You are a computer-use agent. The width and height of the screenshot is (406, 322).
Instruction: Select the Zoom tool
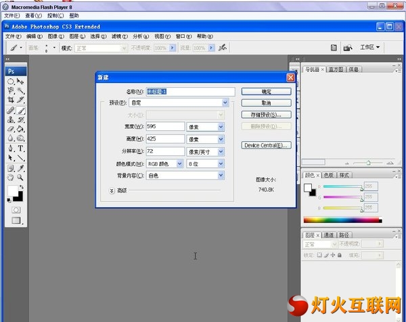coord(20,178)
